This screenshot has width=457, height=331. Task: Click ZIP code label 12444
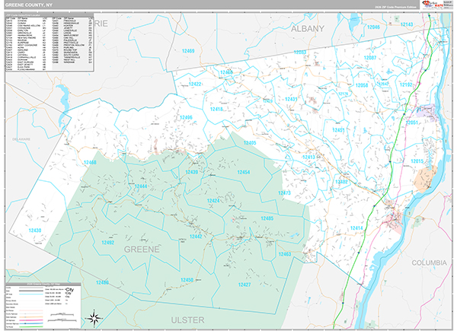141,186
